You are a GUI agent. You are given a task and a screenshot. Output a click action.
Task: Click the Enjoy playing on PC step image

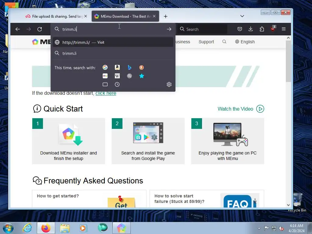[230, 134]
